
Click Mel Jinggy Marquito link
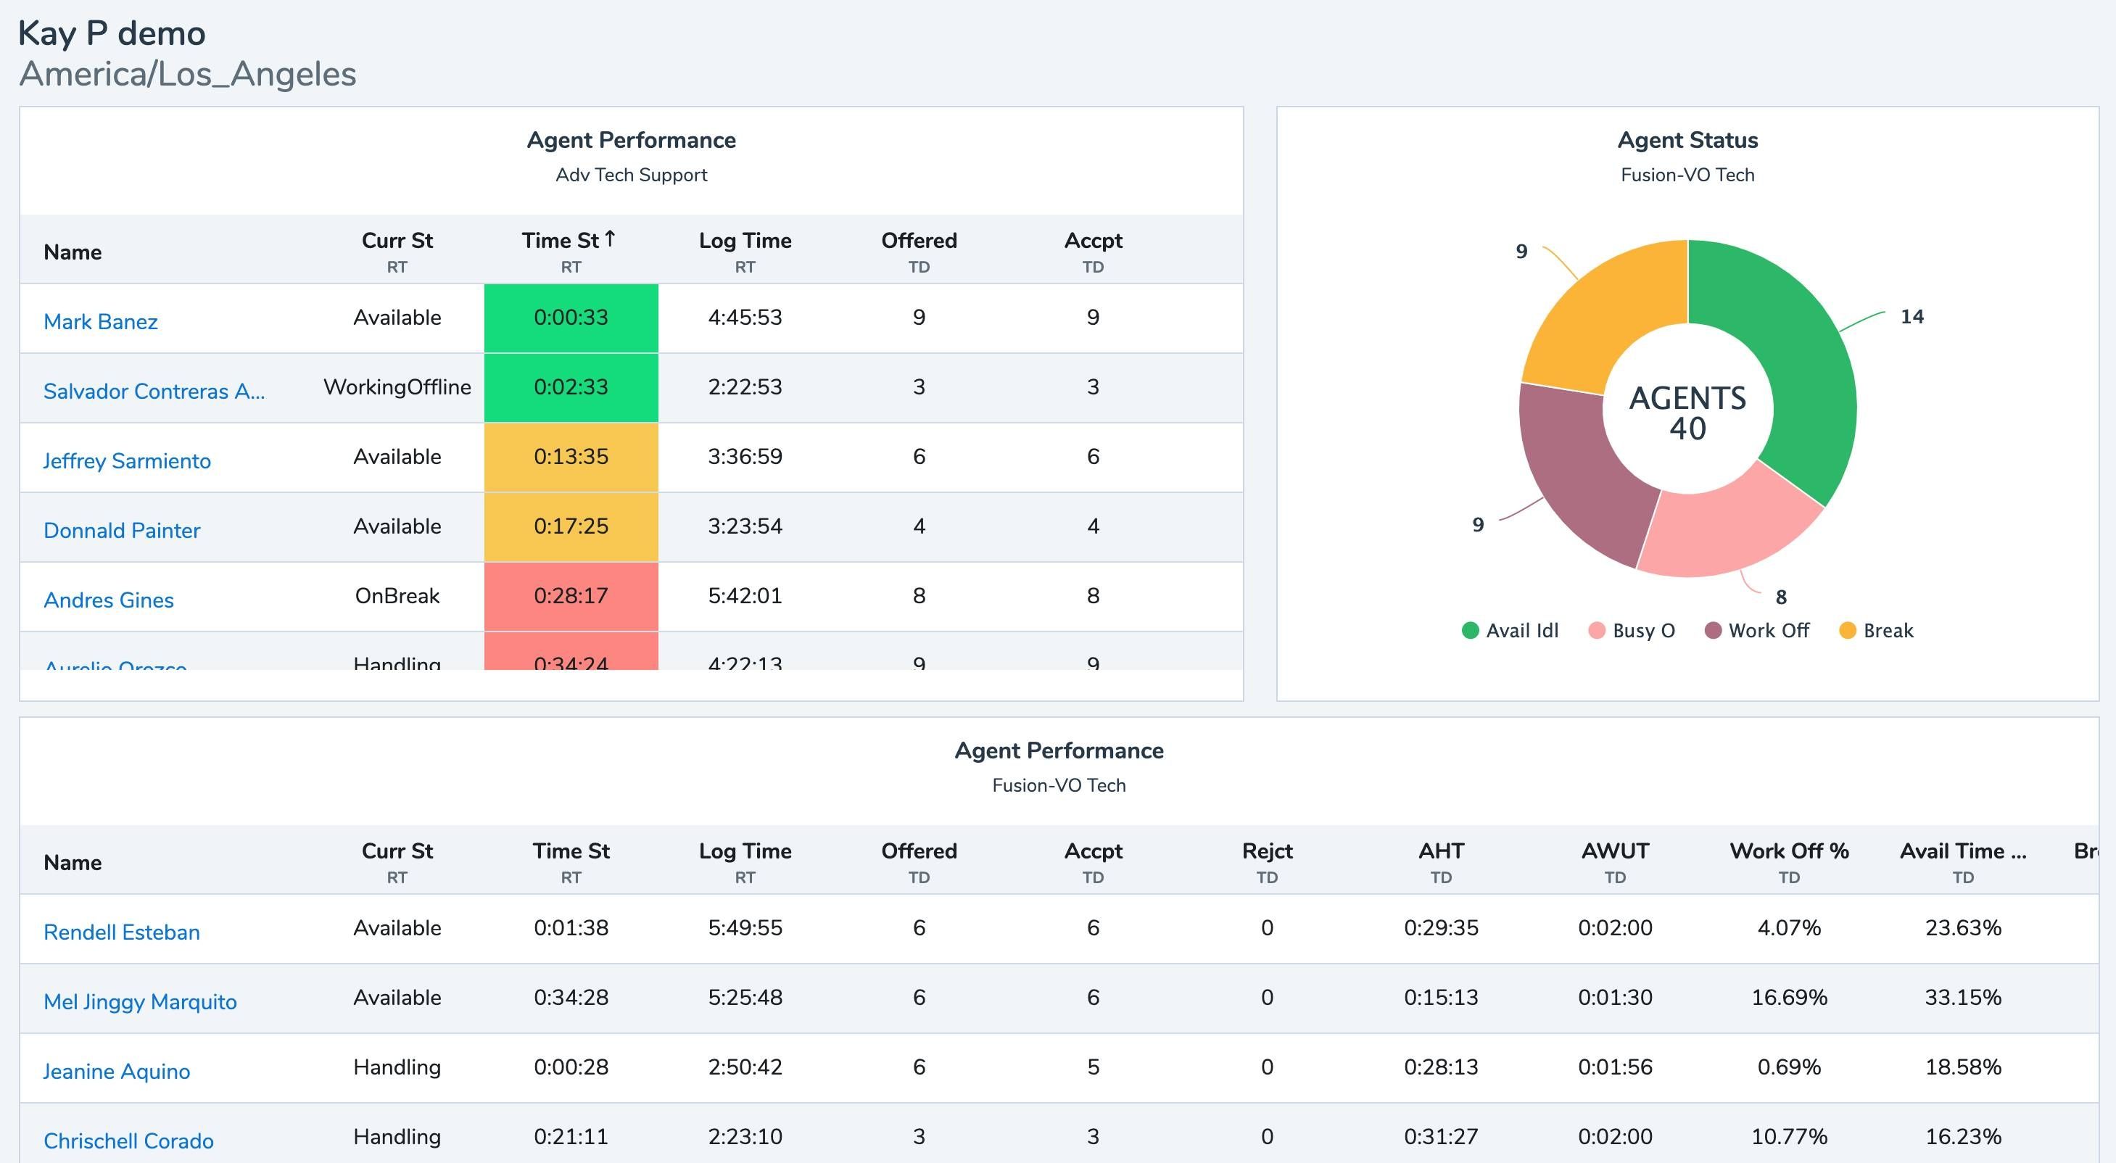[x=140, y=1002]
